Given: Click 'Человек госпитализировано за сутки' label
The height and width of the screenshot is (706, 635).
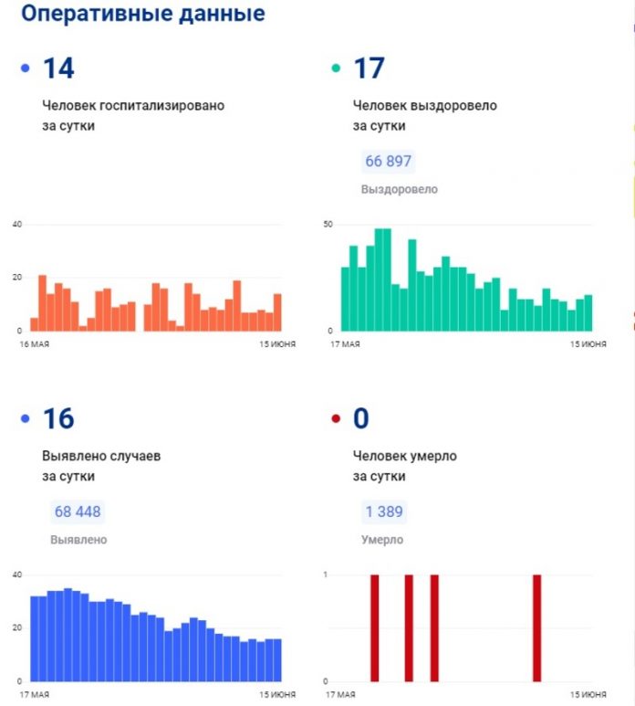Looking at the screenshot, I should click(133, 115).
